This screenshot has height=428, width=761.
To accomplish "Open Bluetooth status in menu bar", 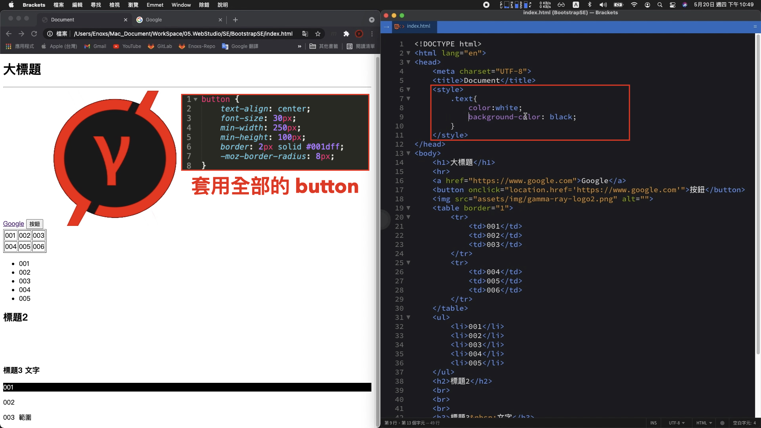I will pyautogui.click(x=589, y=5).
